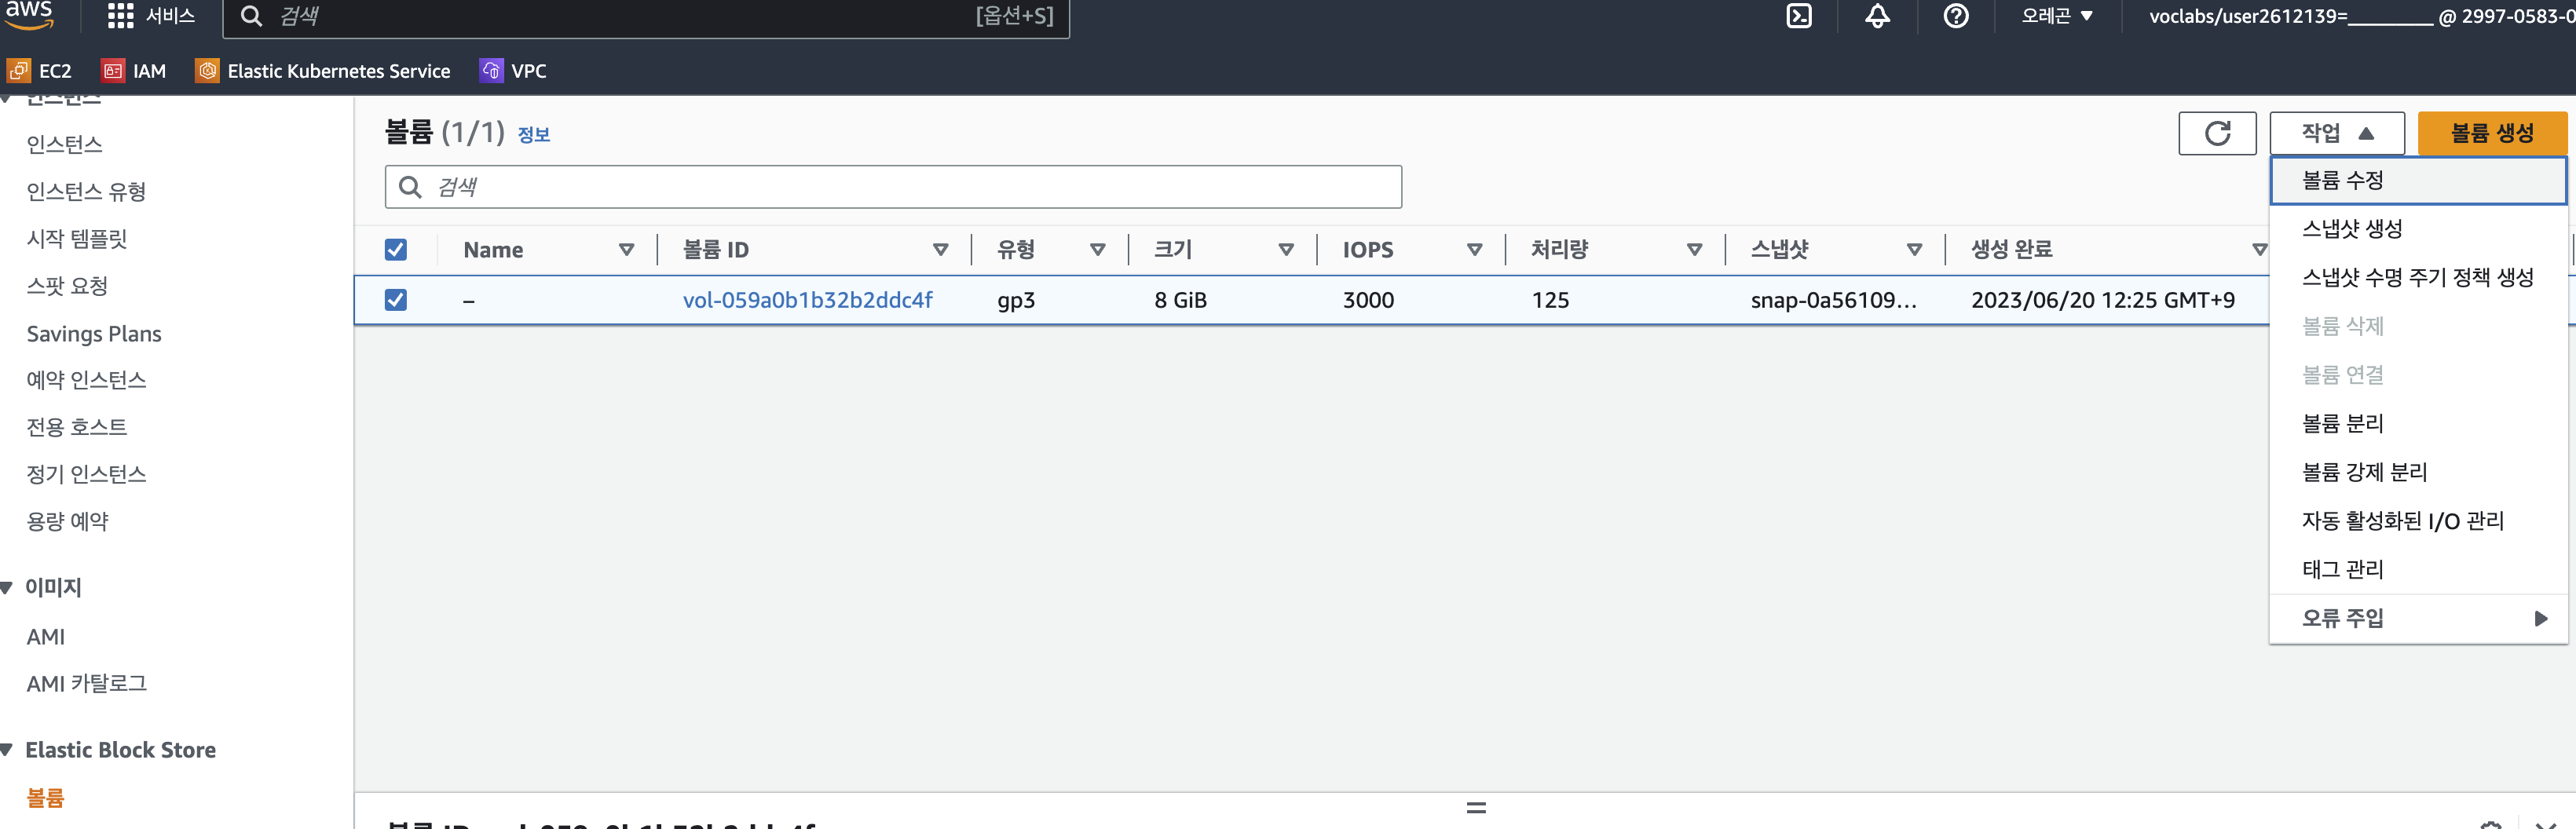Focus the top AWS search field

point(646,17)
